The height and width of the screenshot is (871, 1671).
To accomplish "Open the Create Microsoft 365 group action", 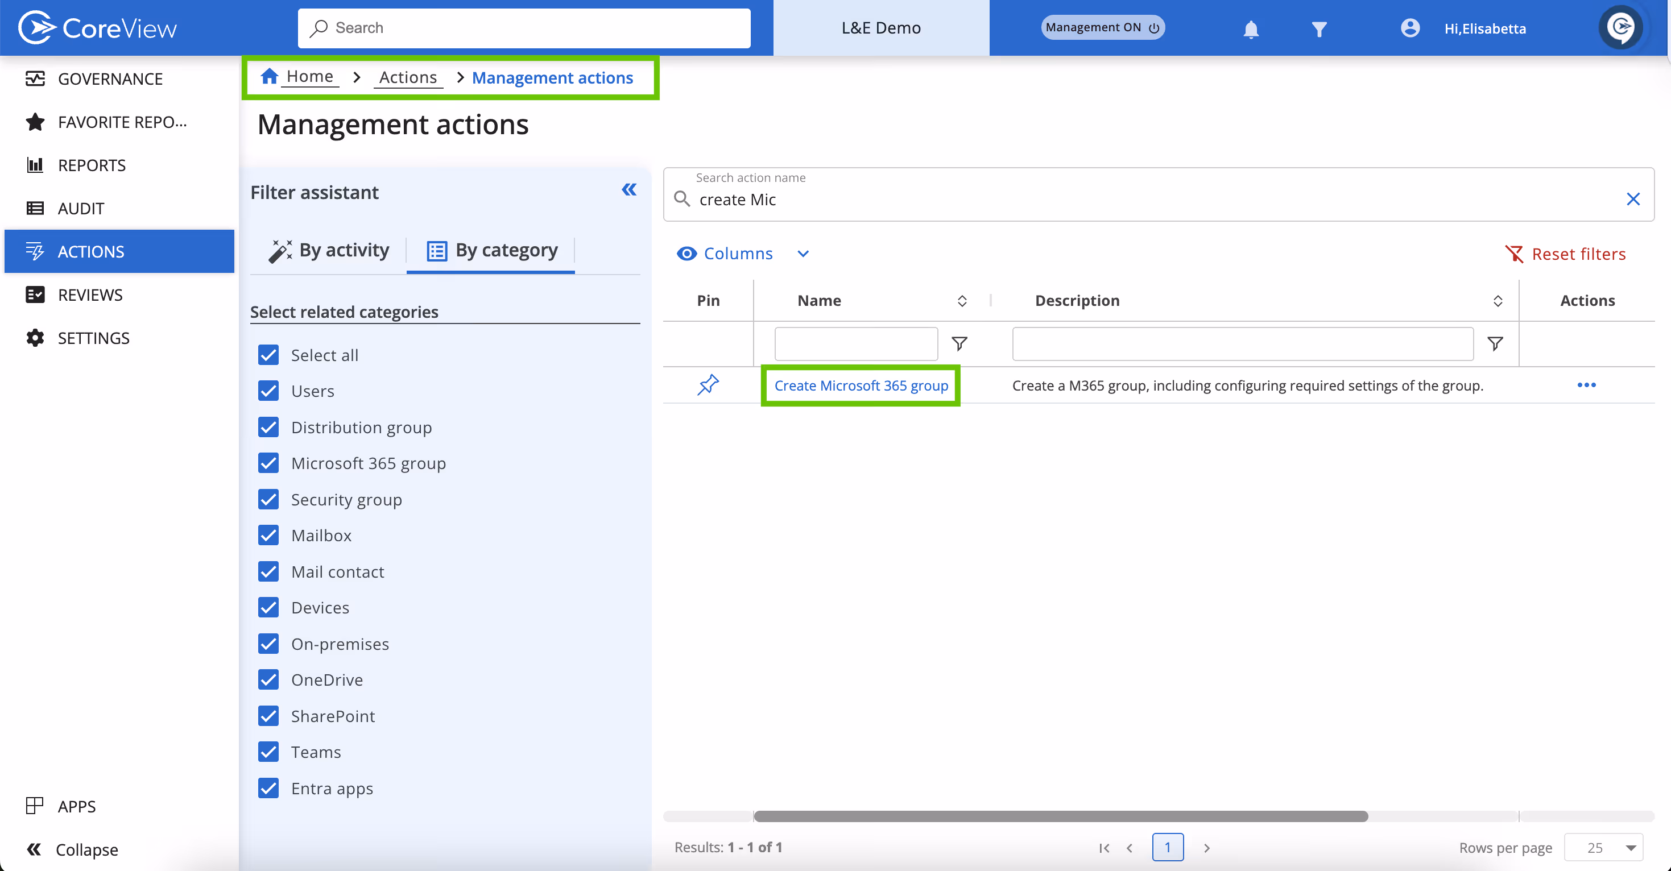I will click(x=861, y=384).
